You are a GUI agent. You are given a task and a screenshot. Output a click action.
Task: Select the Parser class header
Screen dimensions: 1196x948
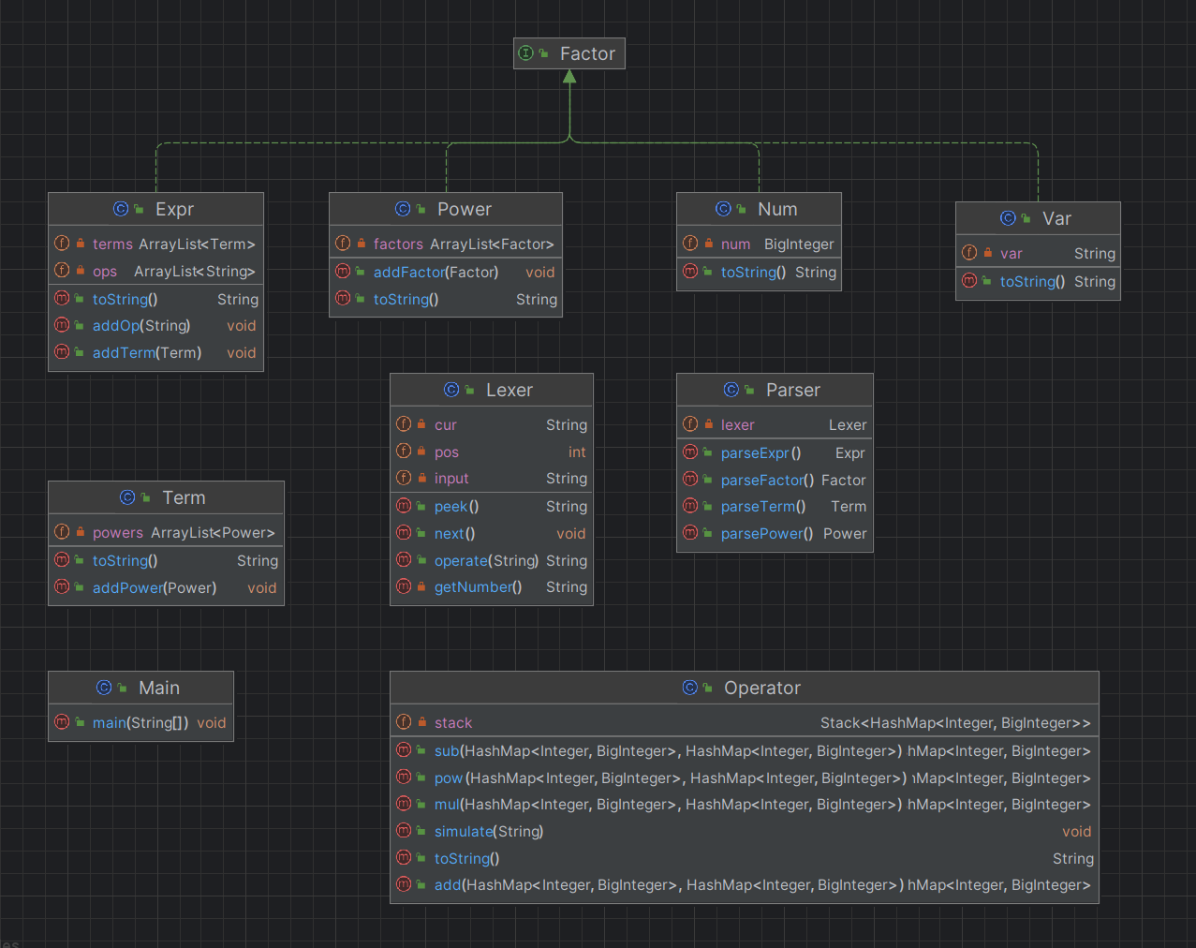[x=775, y=390]
